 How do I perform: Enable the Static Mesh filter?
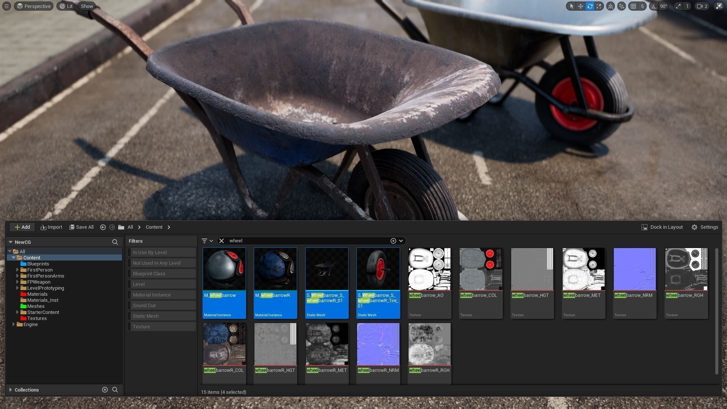(162, 316)
